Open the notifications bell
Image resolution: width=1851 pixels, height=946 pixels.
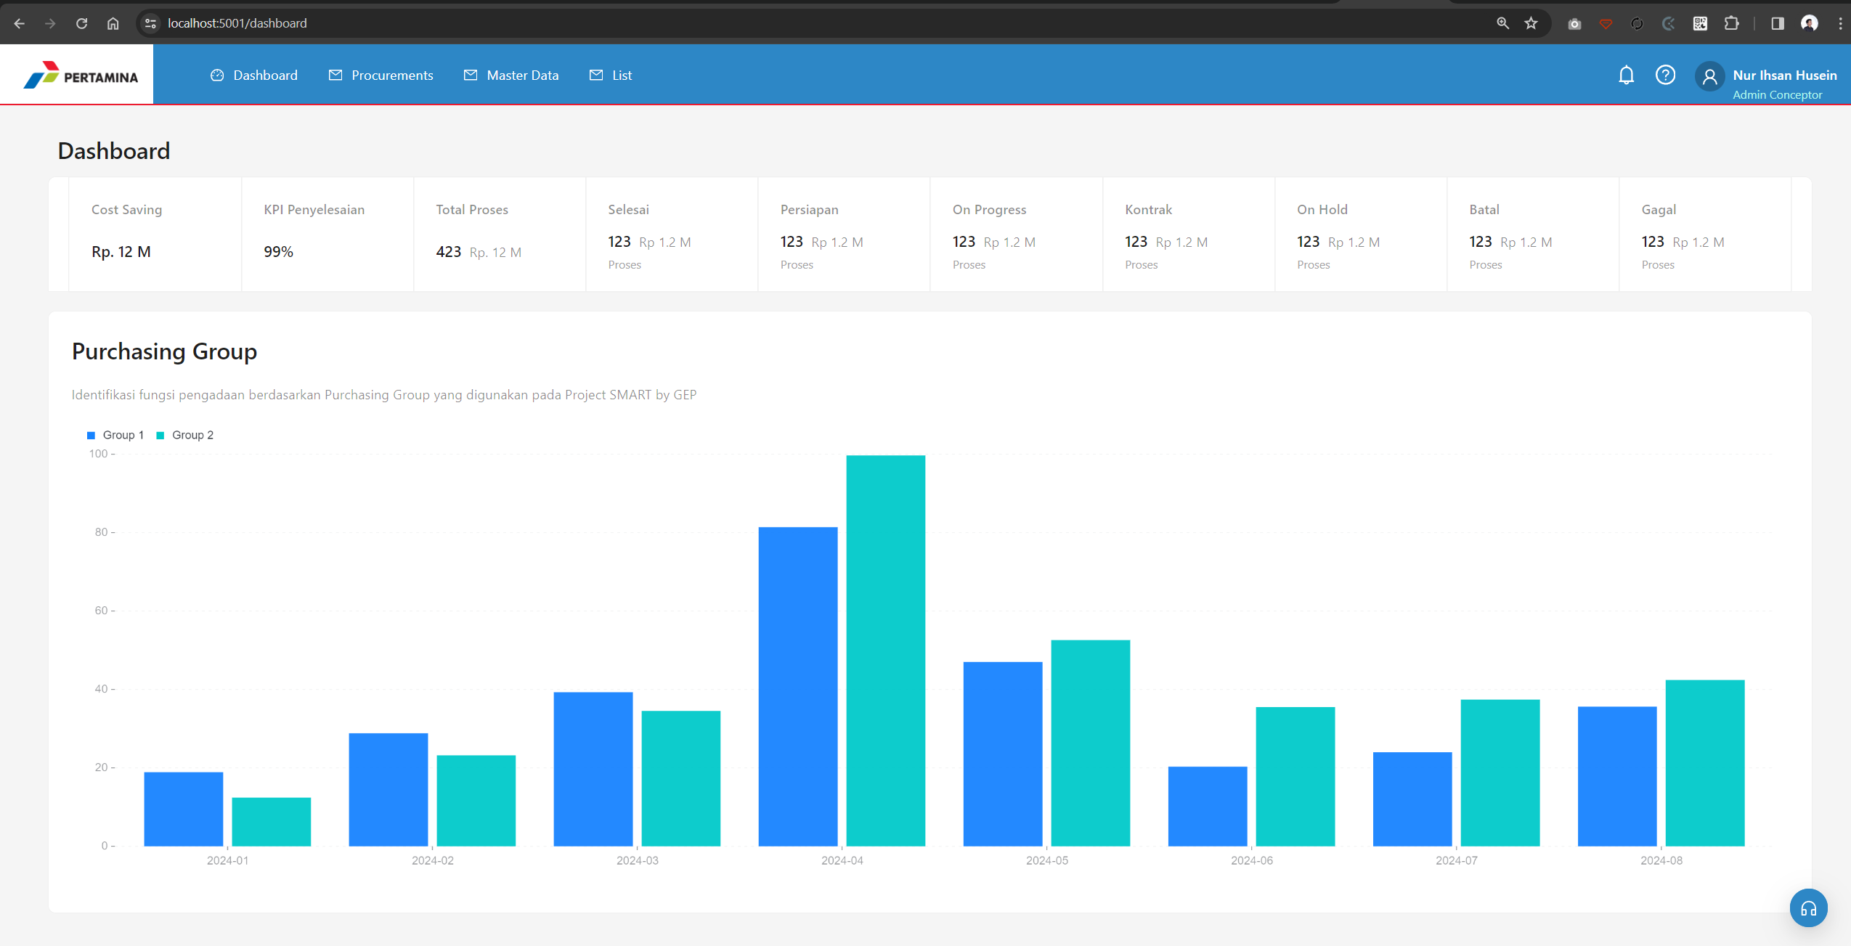(x=1626, y=76)
